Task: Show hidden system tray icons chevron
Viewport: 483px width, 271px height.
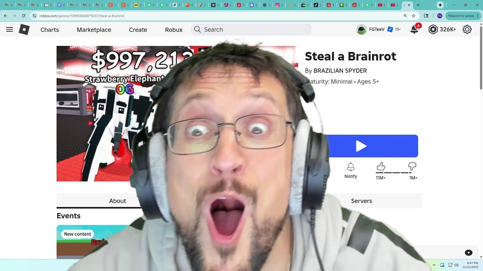Action: coord(434,265)
